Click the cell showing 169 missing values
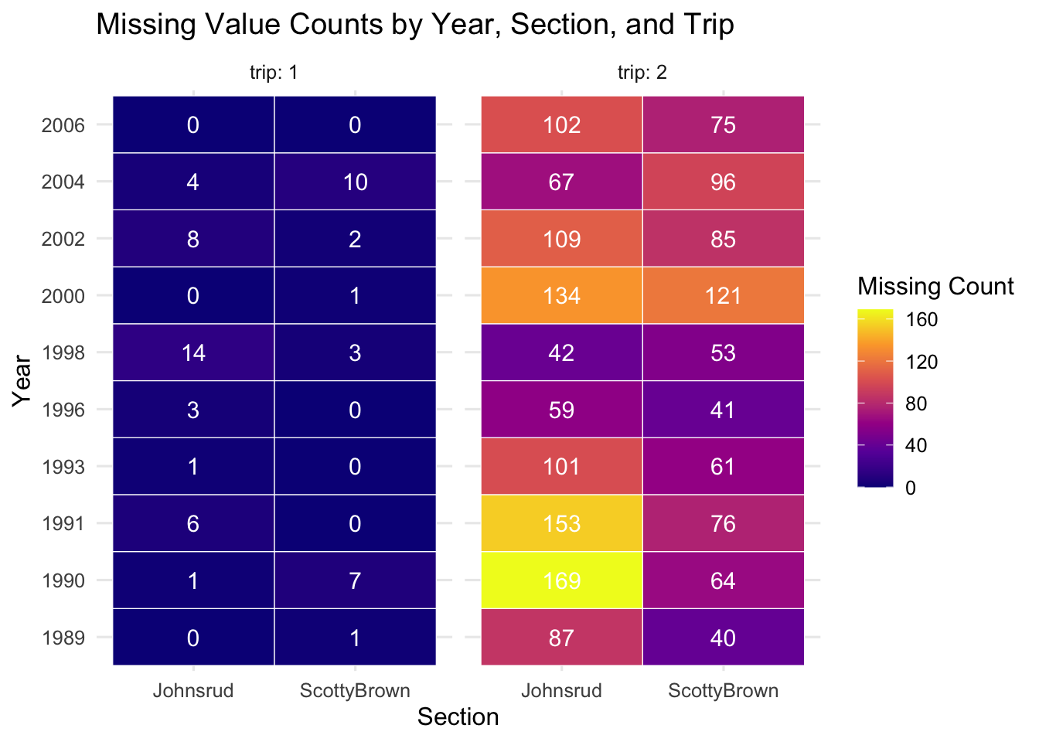The width and height of the screenshot is (1039, 742). click(561, 580)
